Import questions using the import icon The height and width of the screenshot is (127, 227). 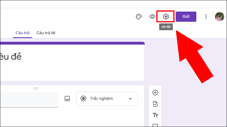pos(155,104)
